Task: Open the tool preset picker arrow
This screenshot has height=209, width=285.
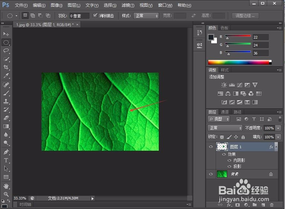Action: pos(16,16)
